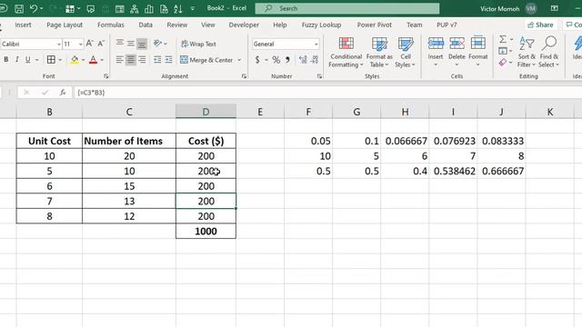
Task: Open the font size 11 dropdown
Action: pyautogui.click(x=80, y=45)
